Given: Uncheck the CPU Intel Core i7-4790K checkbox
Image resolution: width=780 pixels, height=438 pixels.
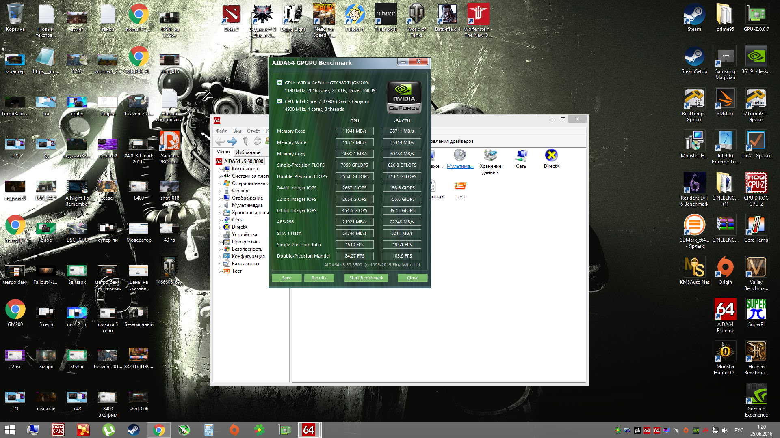Looking at the screenshot, I should (x=279, y=101).
